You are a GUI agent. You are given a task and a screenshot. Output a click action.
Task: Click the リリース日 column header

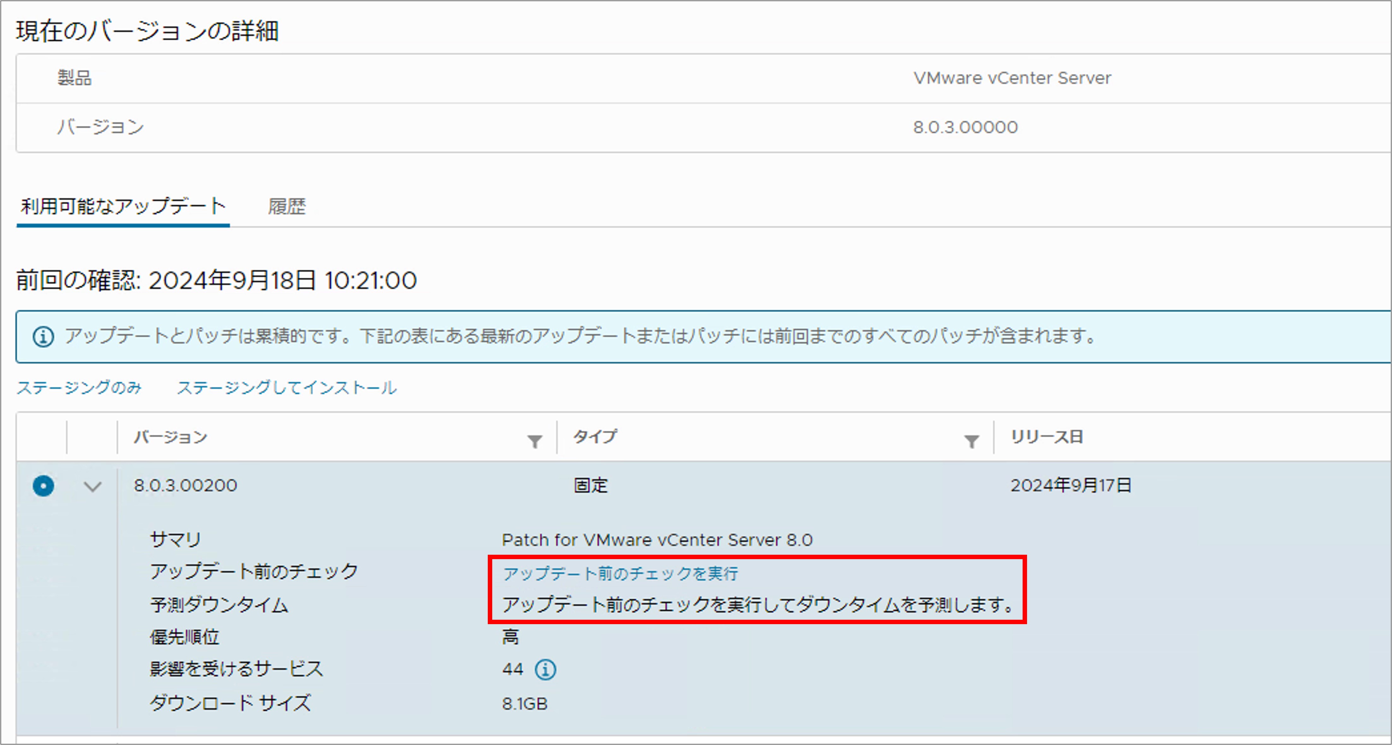1047,436
